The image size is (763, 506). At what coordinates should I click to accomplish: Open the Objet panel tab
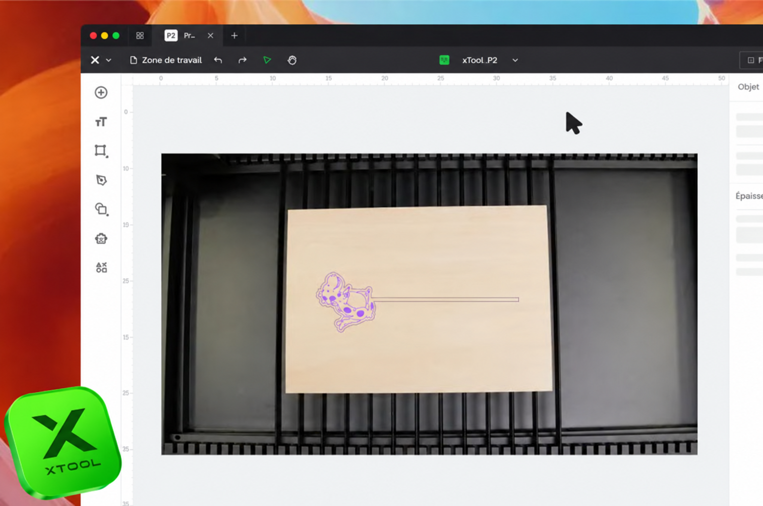748,87
